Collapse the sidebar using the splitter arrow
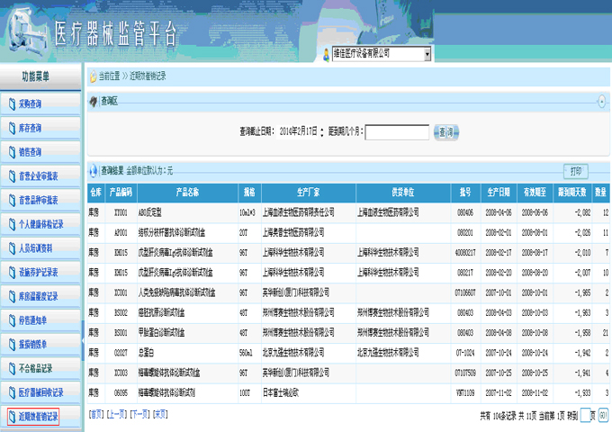 pyautogui.click(x=83, y=340)
